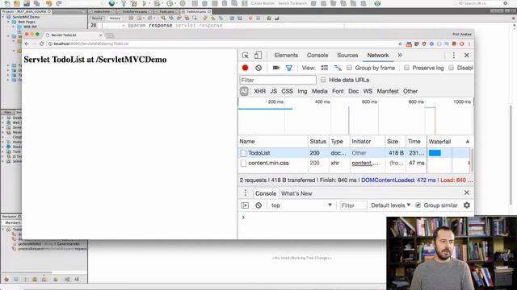Open console settings gear
The width and height of the screenshot is (517, 290).
click(467, 205)
